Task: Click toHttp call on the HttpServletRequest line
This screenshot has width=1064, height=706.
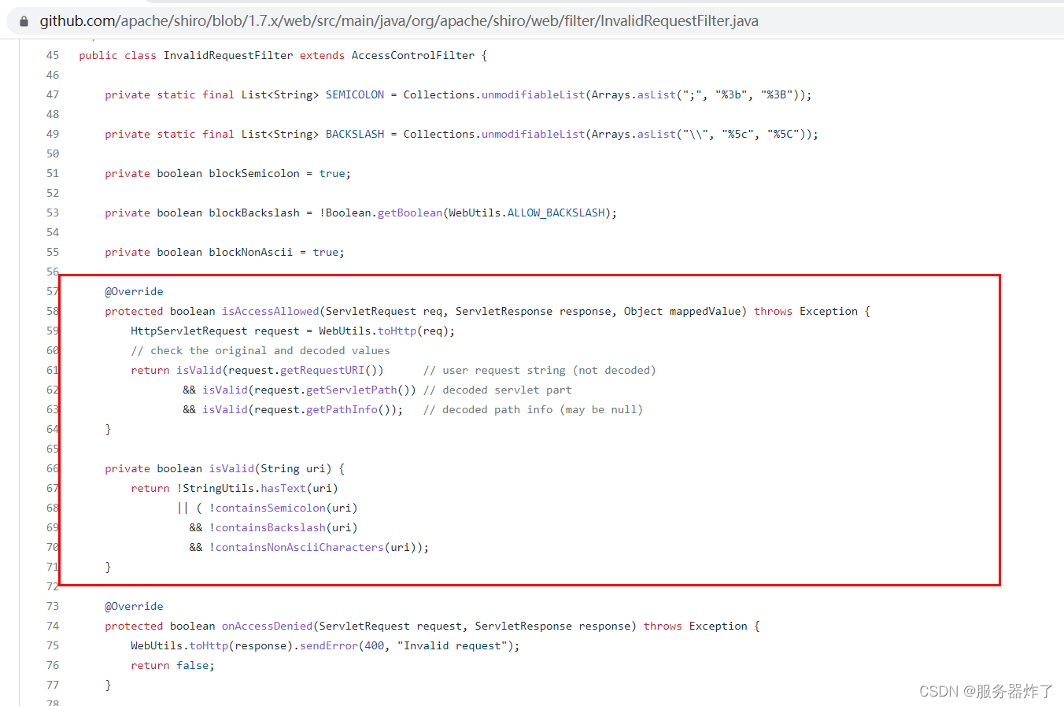Action: [397, 331]
